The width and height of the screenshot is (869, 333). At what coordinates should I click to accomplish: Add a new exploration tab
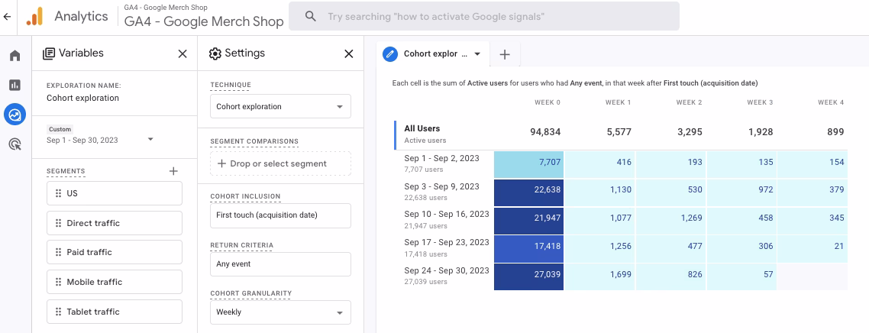coord(504,54)
